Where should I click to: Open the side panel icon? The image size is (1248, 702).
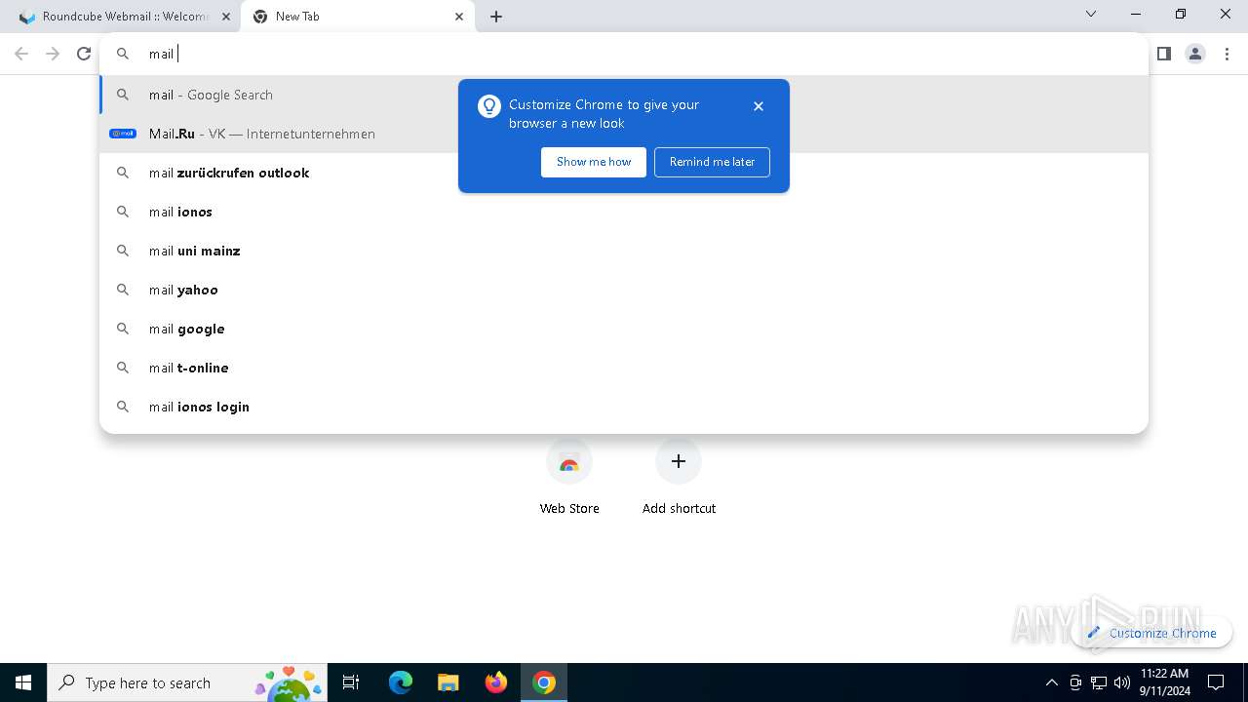pos(1163,54)
